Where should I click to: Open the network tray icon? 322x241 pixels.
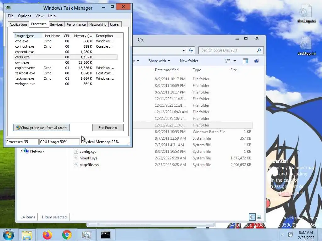pyautogui.click(x=290, y=235)
